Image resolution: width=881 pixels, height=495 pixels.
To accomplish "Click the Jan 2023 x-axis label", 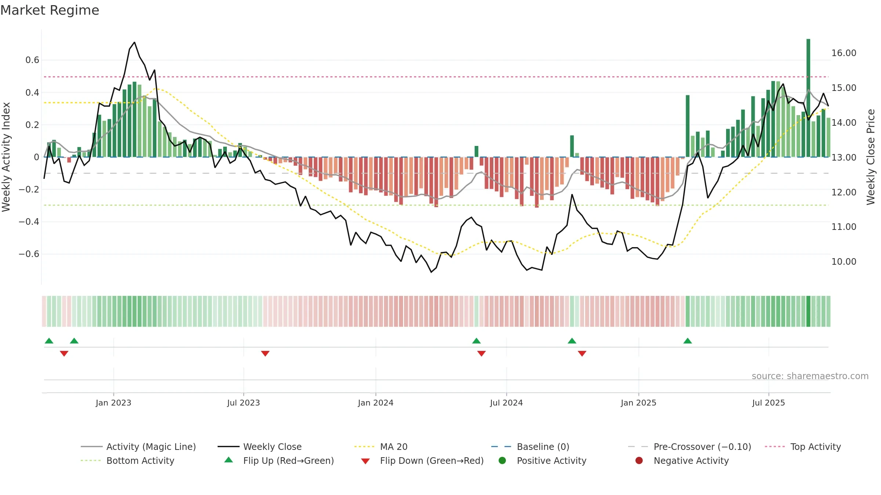I will click(x=113, y=403).
